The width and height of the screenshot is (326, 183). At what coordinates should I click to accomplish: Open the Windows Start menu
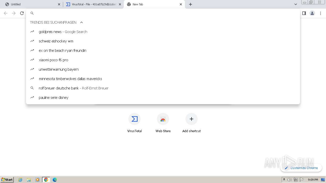click(7, 179)
